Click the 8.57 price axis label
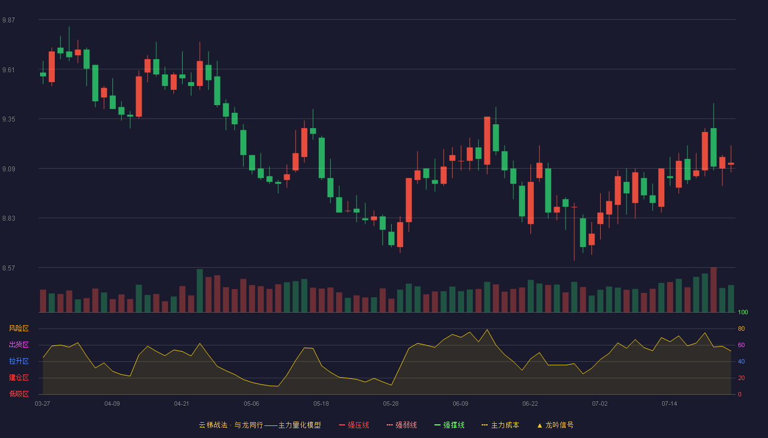 point(9,268)
